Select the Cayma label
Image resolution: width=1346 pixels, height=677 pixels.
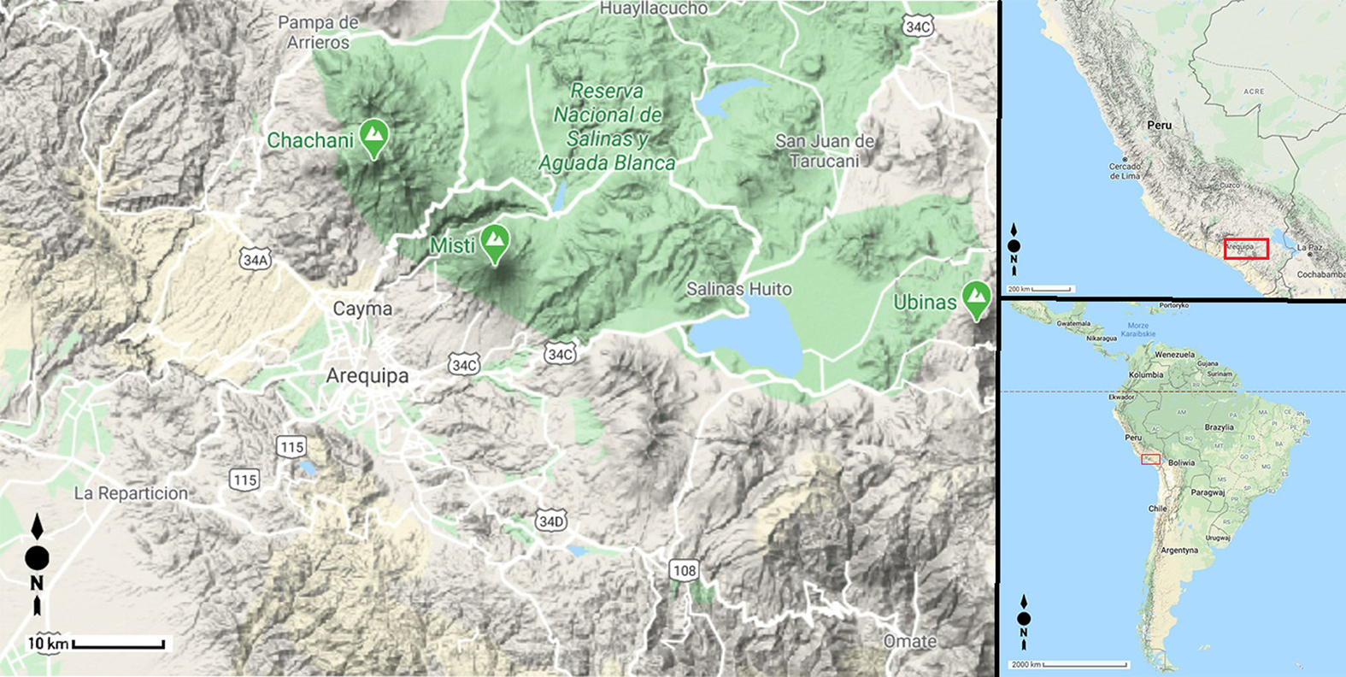(x=362, y=309)
